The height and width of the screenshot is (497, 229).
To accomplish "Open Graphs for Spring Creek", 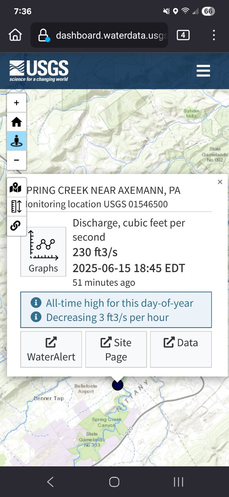I will click(x=43, y=251).
